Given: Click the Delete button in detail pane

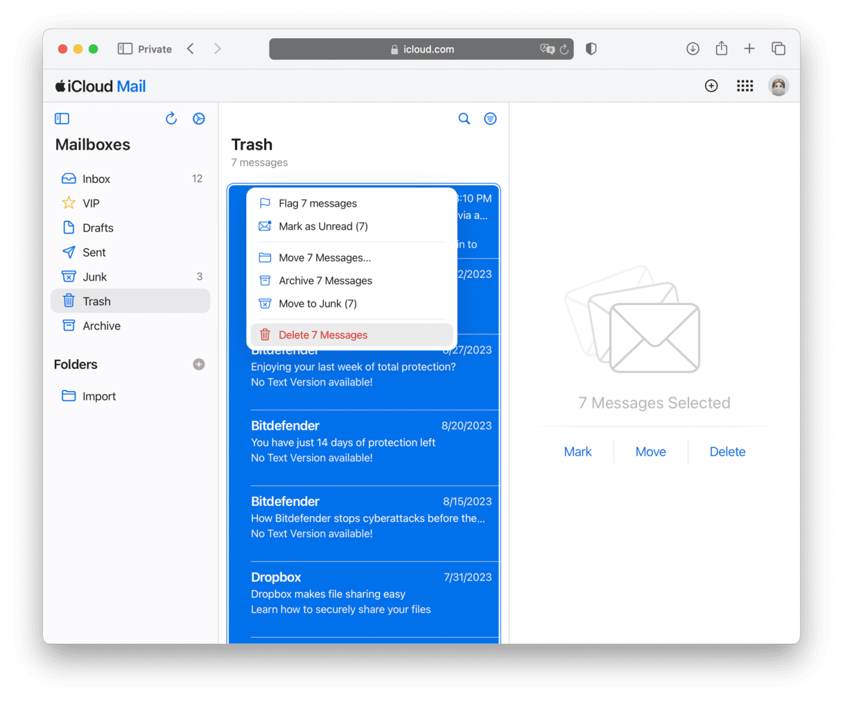Looking at the screenshot, I should click(727, 452).
